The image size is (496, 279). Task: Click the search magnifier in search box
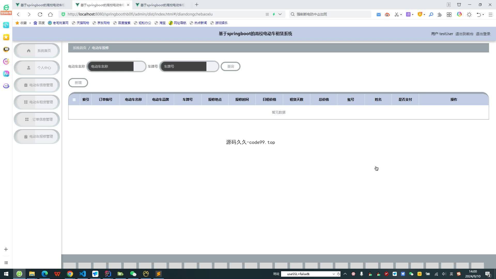[292, 14]
